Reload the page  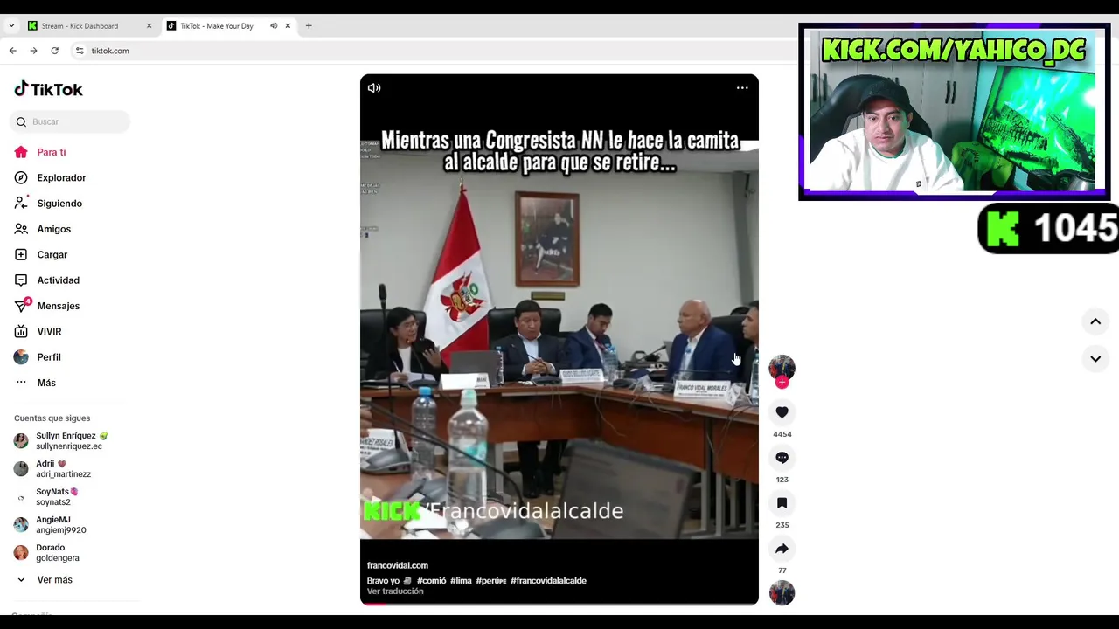(54, 51)
